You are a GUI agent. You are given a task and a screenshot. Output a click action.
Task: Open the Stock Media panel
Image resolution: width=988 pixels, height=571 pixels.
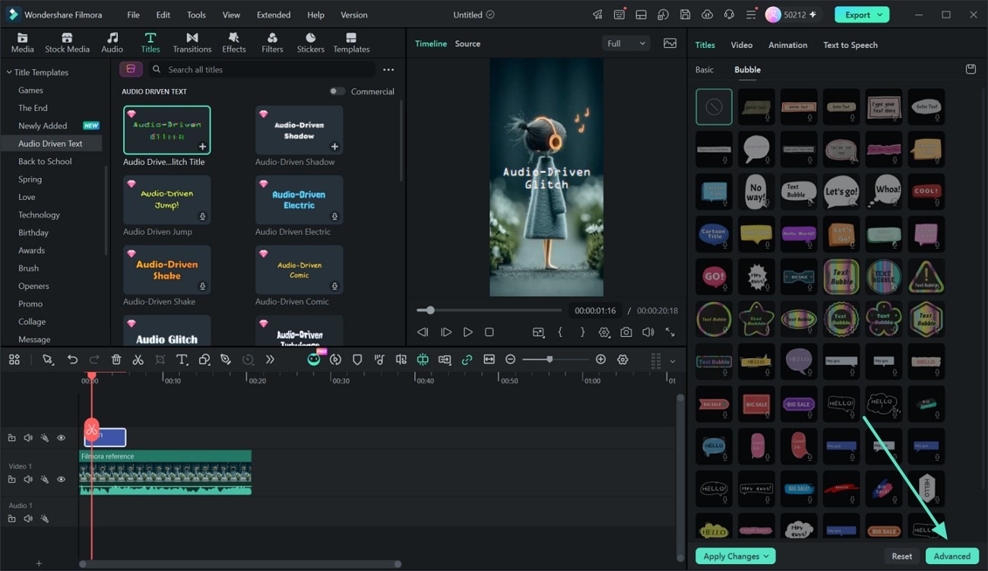tap(67, 43)
